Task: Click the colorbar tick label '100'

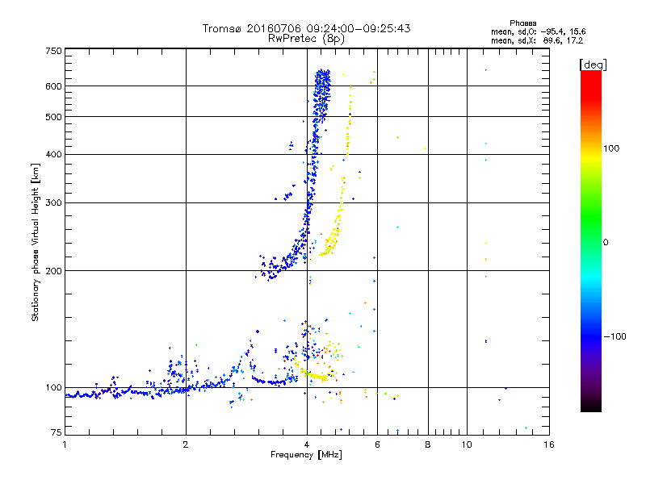Action: [x=611, y=148]
